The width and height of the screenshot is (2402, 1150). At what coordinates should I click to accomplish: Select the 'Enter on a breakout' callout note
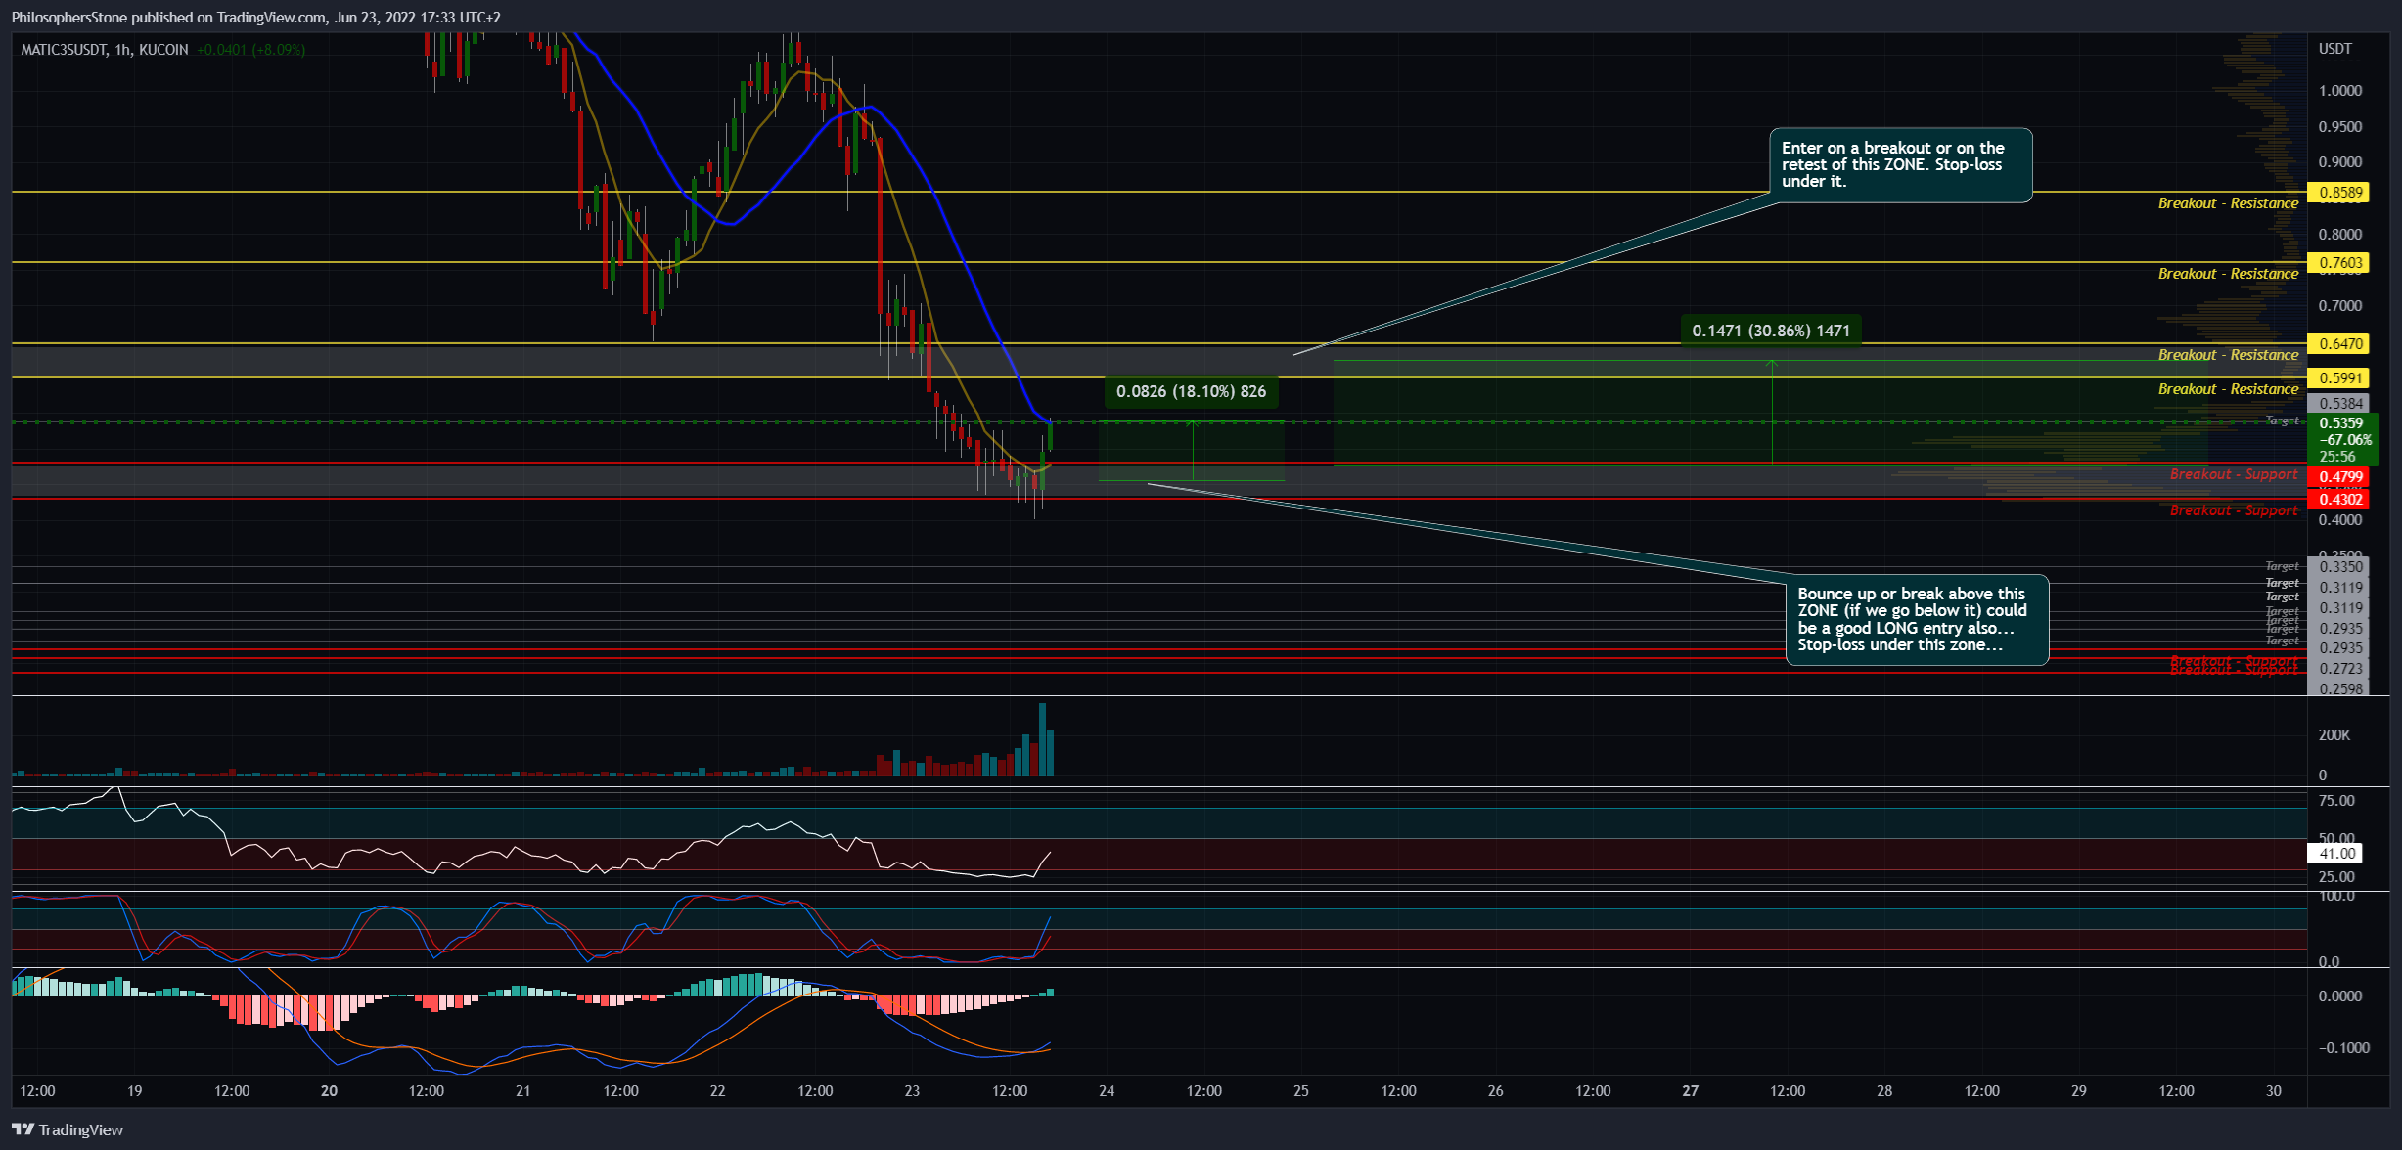(1900, 164)
